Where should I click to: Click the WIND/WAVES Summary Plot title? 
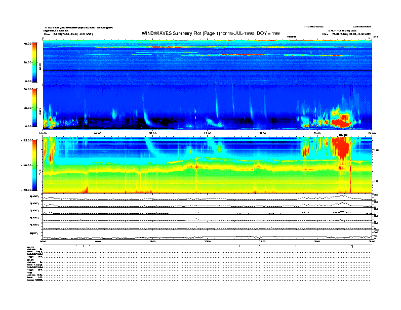(211, 33)
